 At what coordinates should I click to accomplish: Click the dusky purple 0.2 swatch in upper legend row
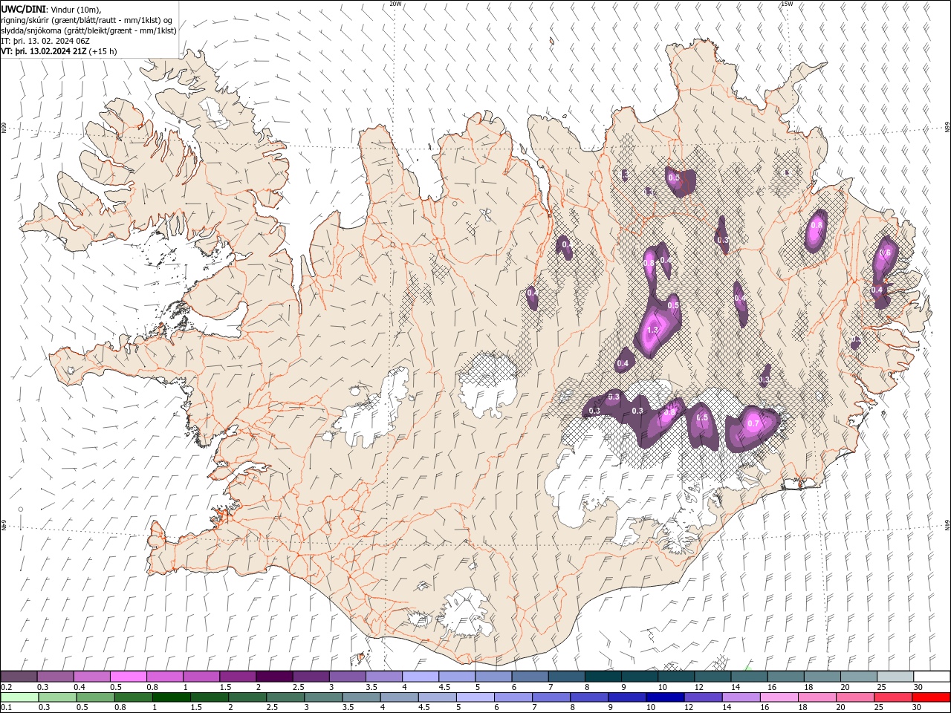click(x=19, y=677)
